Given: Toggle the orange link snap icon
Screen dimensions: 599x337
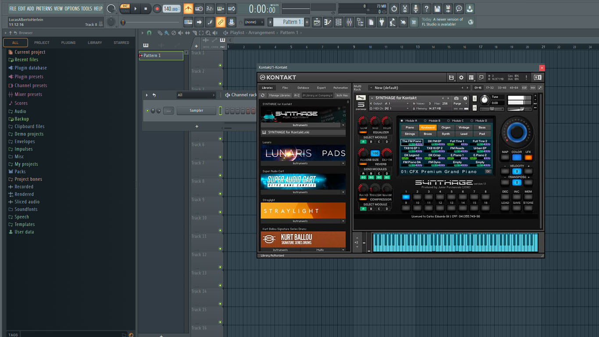Looking at the screenshot, I should [x=221, y=22].
